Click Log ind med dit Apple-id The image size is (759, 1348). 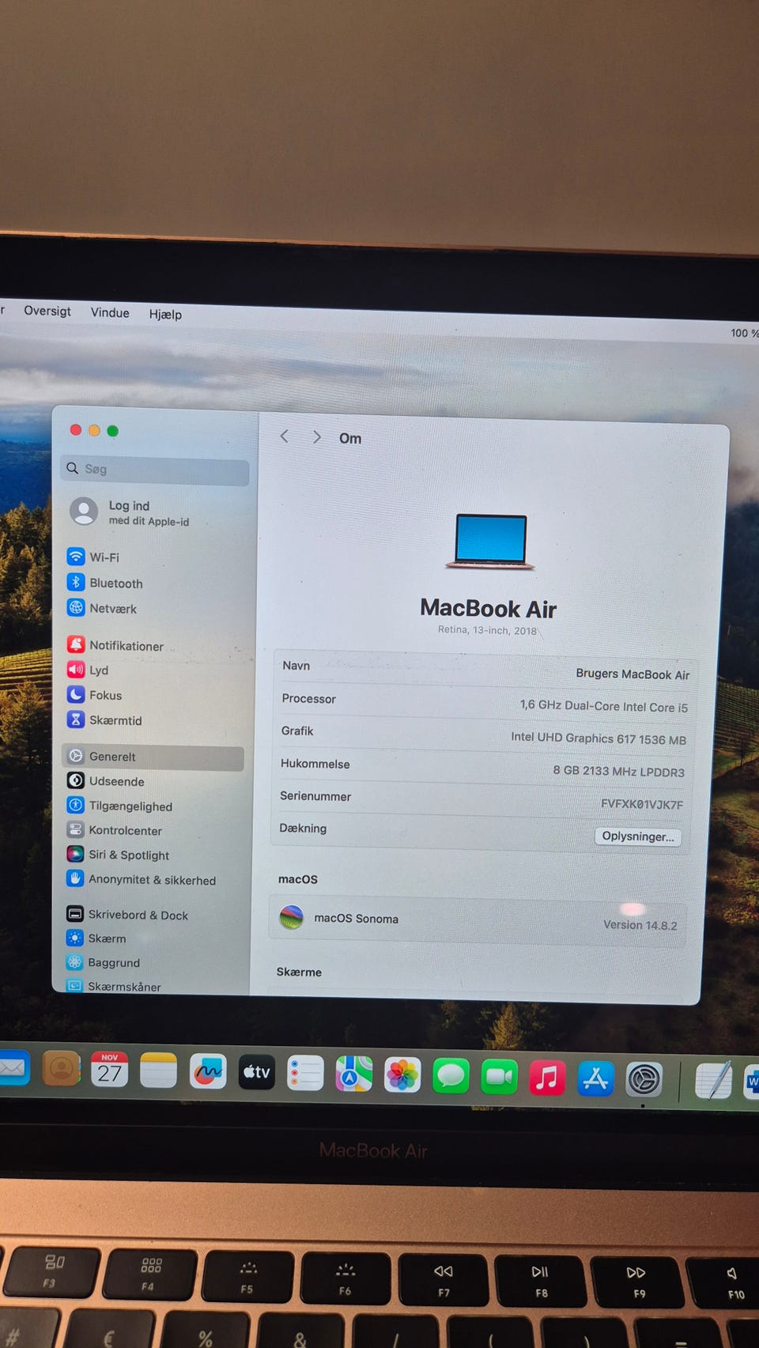[x=130, y=512]
